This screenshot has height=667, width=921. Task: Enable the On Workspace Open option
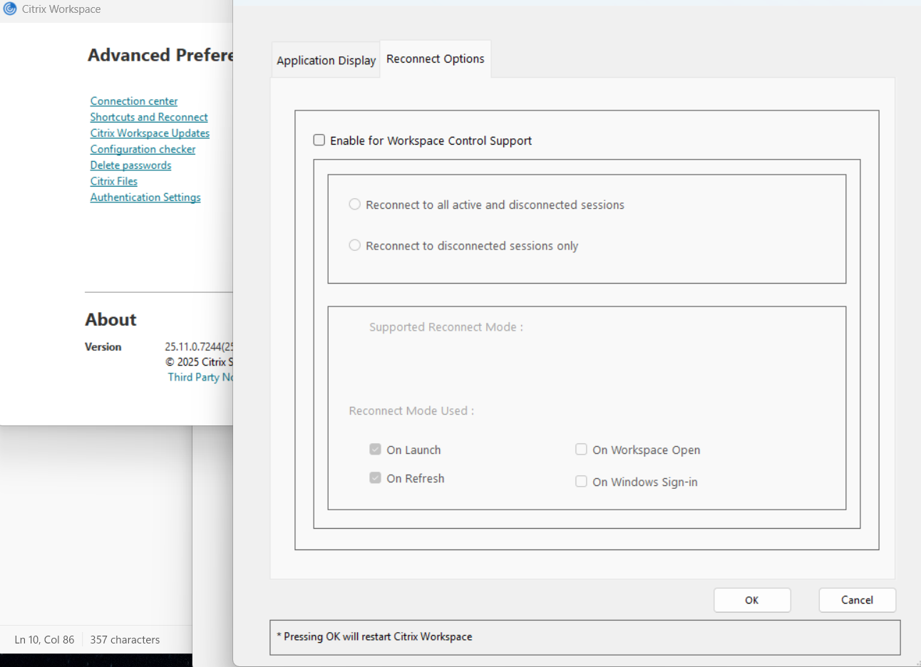pos(581,449)
